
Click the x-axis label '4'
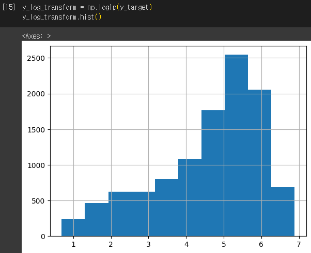point(186,244)
